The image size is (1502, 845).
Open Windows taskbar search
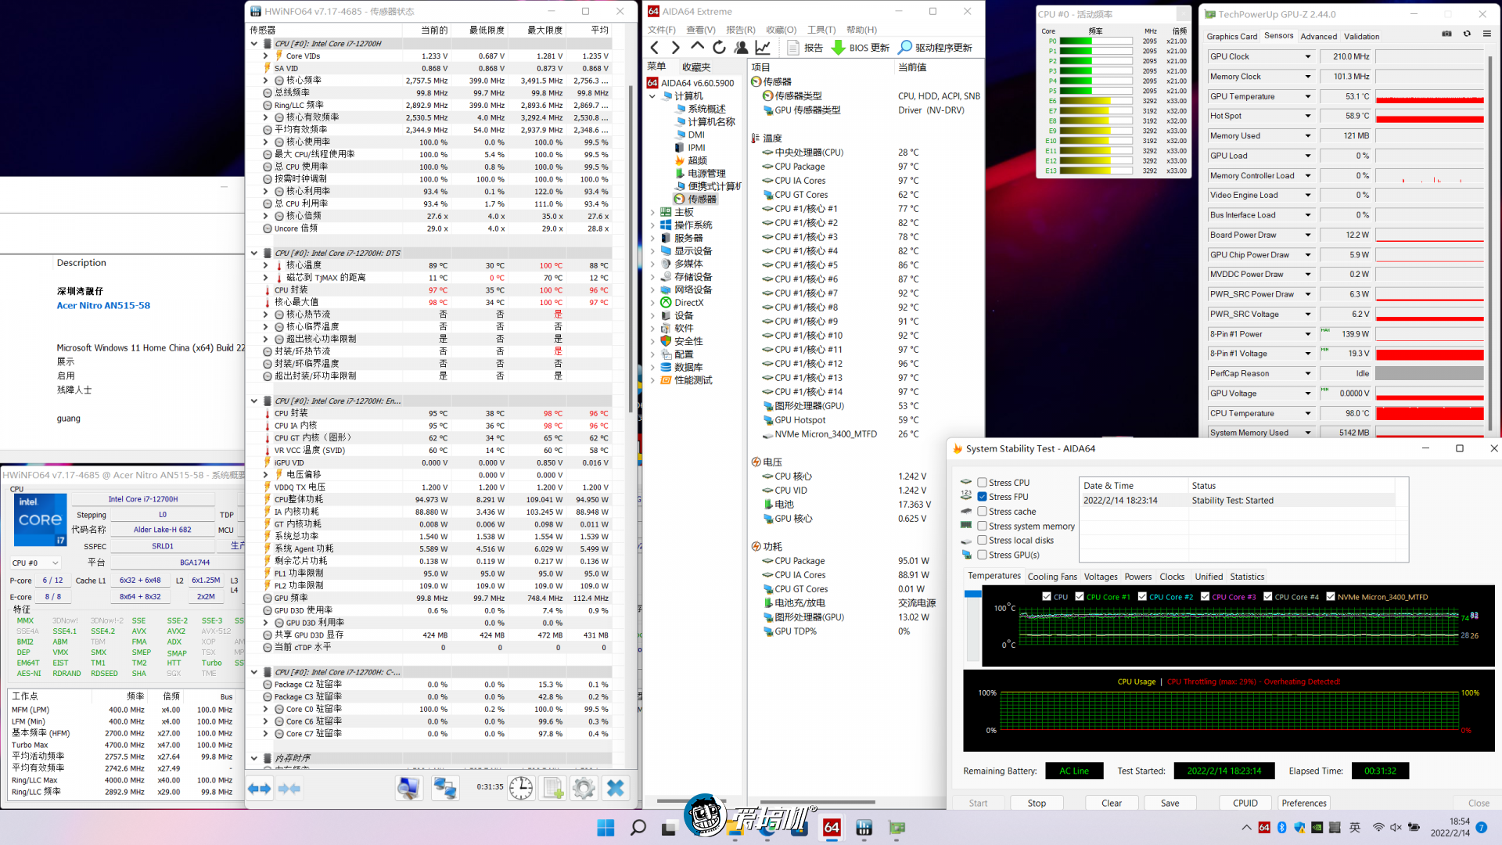(638, 827)
